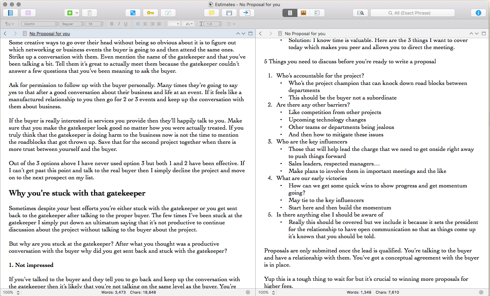Click the trash icon in toolbar

(x=90, y=13)
